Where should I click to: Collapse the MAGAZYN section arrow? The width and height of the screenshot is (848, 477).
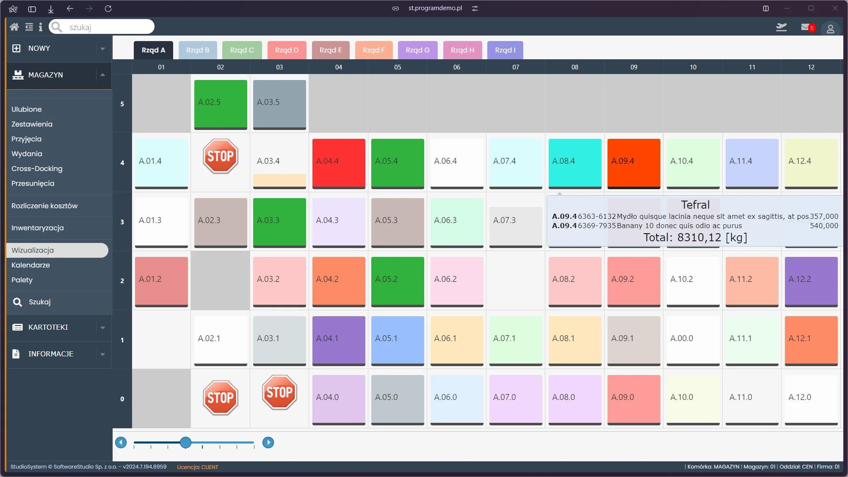click(x=102, y=75)
